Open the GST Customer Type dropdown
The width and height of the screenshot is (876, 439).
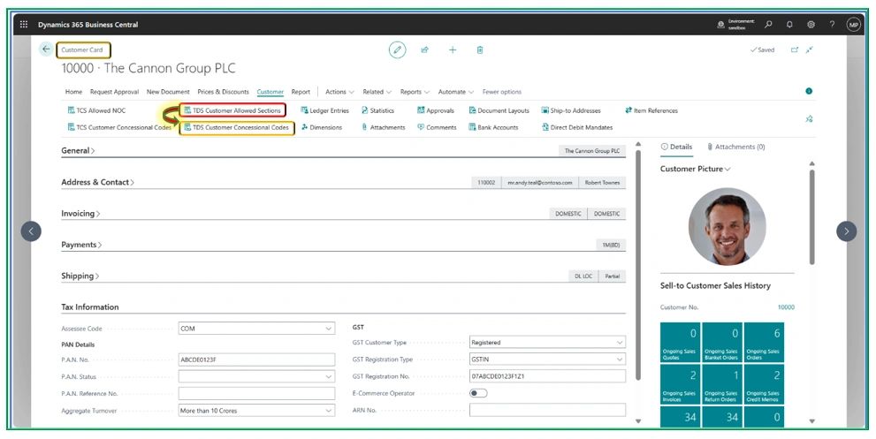(x=547, y=342)
